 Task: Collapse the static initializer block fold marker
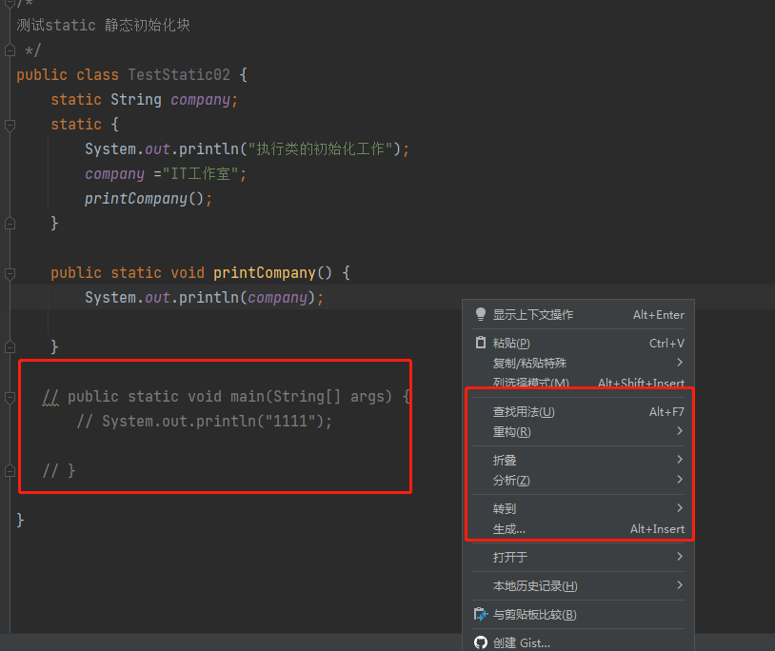click(10, 125)
